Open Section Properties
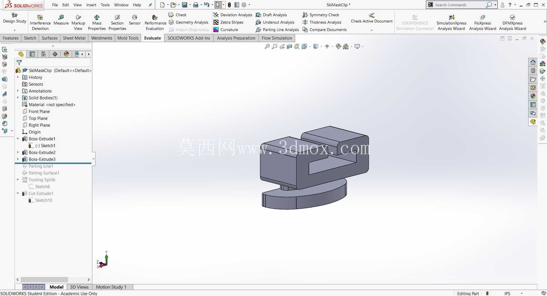 pyautogui.click(x=117, y=22)
